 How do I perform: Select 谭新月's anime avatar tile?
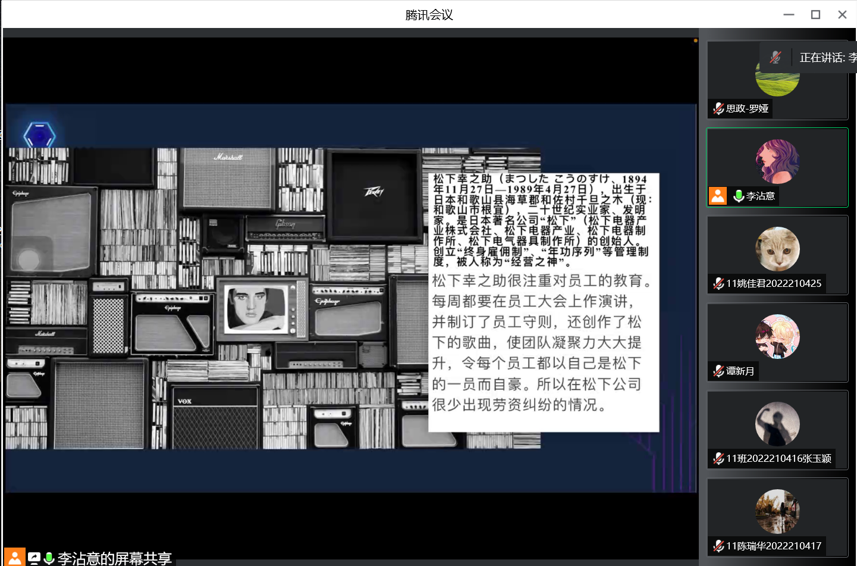[x=777, y=336]
